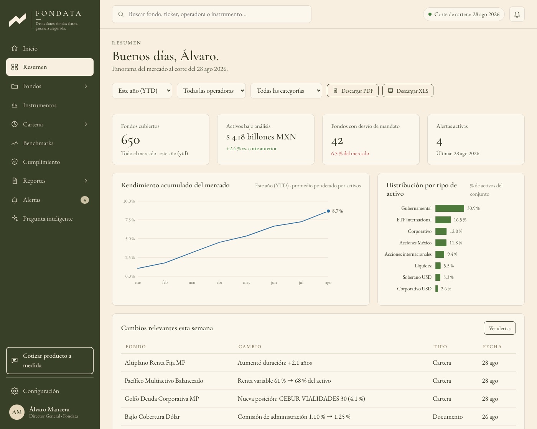Open Benchmarks section

pos(50,143)
